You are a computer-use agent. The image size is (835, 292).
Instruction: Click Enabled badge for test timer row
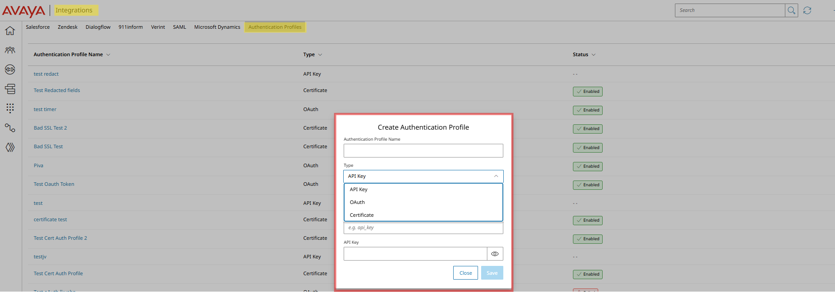(588, 110)
